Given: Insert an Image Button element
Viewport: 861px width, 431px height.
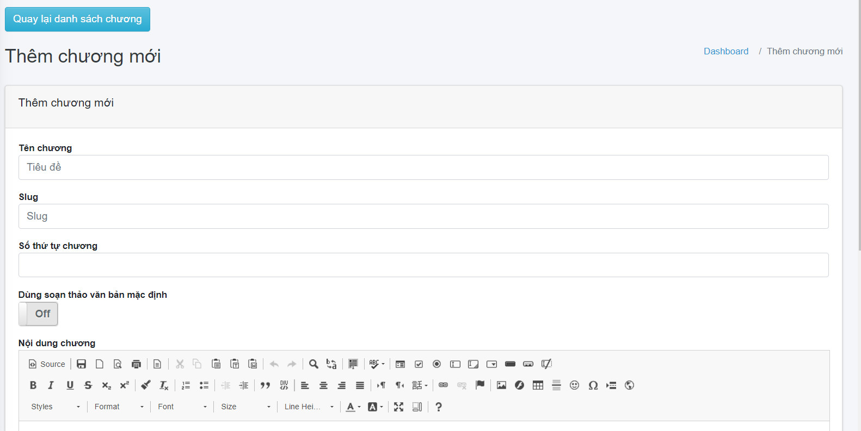Looking at the screenshot, I should tap(528, 364).
